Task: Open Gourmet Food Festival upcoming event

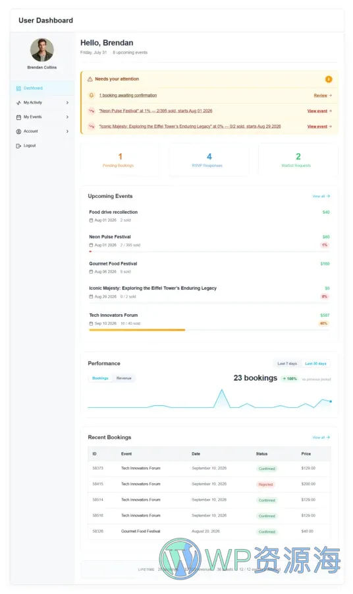Action: pos(113,263)
